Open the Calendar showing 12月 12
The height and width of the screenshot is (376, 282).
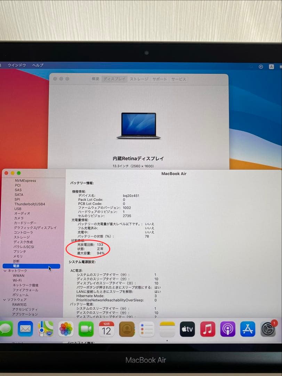pyautogui.click(x=106, y=329)
